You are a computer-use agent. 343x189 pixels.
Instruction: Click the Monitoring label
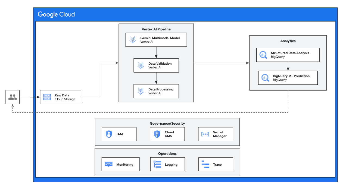(125, 165)
